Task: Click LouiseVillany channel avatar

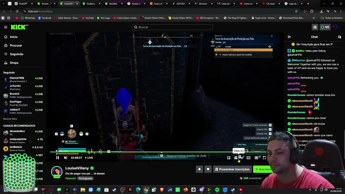Action: click(x=57, y=172)
